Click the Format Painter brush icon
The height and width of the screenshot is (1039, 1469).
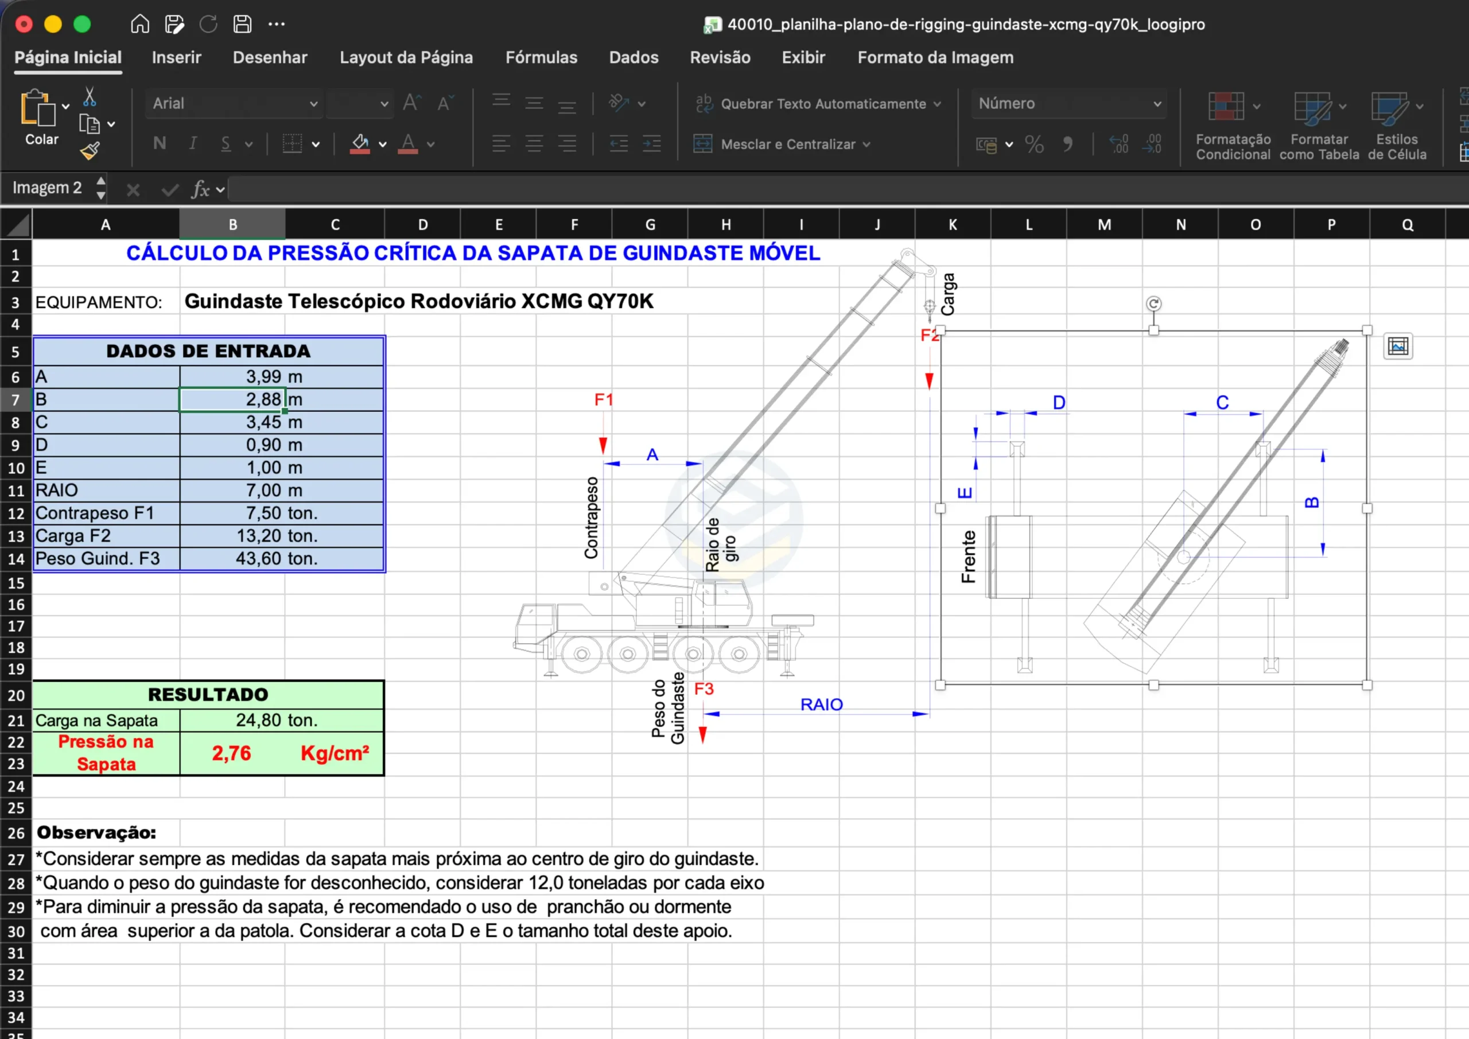[90, 150]
